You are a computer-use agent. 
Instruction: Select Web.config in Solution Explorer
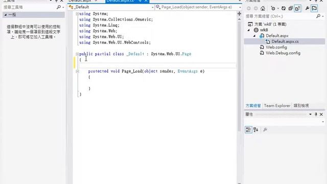click(276, 48)
